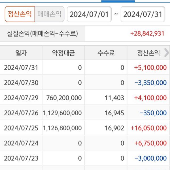Viewport: 170px width, 170px height.
Task: Click the right chevron beside 정산손익 header
Action: tap(167, 52)
